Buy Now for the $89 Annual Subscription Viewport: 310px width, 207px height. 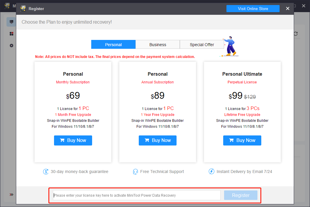[158, 140]
